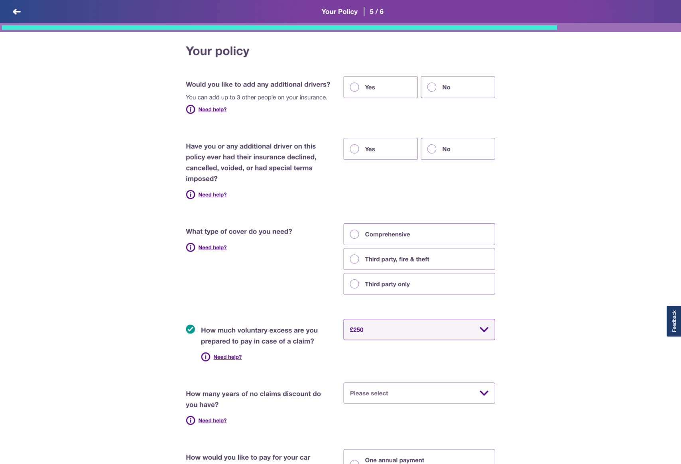Choose Comprehensive cover type
This screenshot has width=681, height=464.
(419, 234)
